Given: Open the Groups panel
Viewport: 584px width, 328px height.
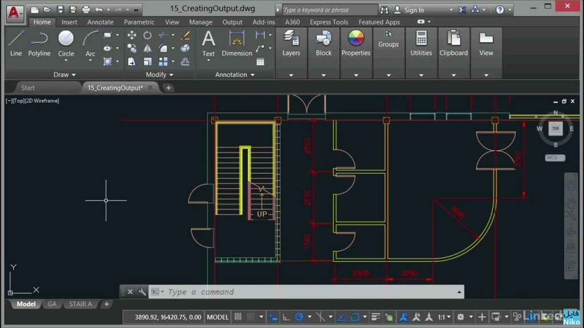Looking at the screenshot, I should [x=388, y=39].
